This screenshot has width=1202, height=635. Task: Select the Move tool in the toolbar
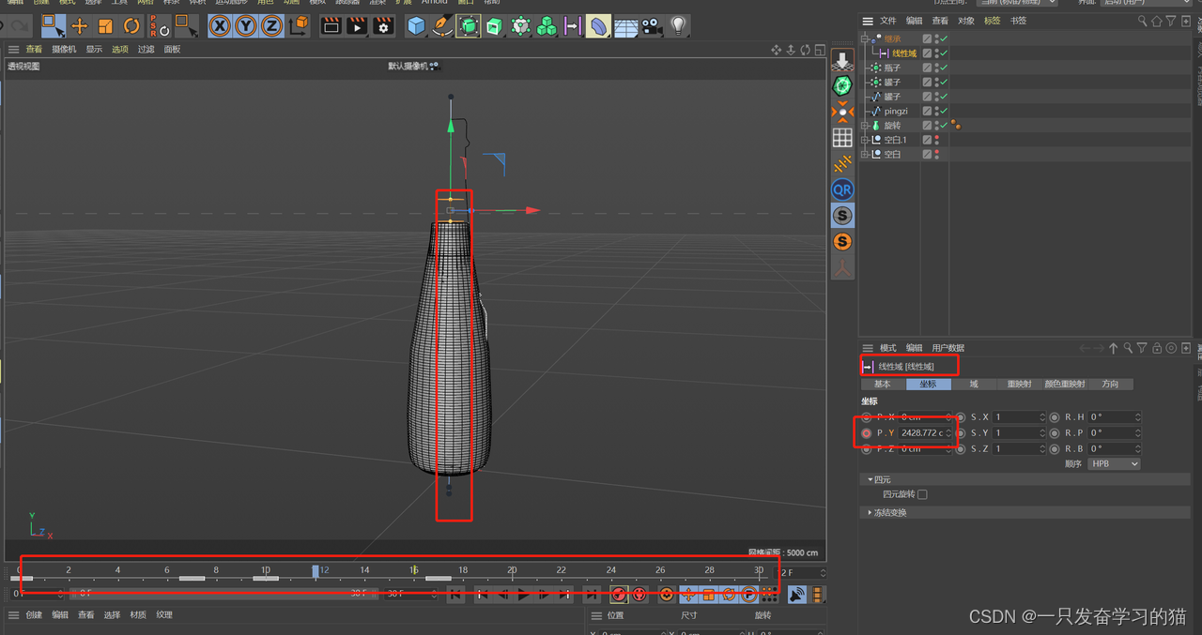(x=80, y=26)
